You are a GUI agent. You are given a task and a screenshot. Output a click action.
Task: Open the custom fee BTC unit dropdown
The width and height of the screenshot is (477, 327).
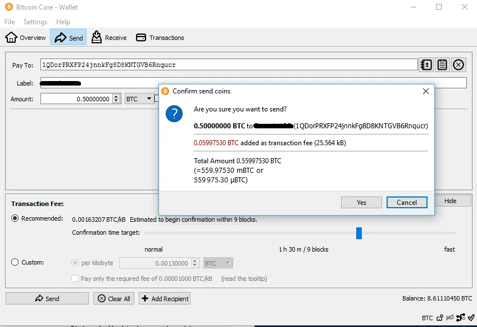point(218,263)
